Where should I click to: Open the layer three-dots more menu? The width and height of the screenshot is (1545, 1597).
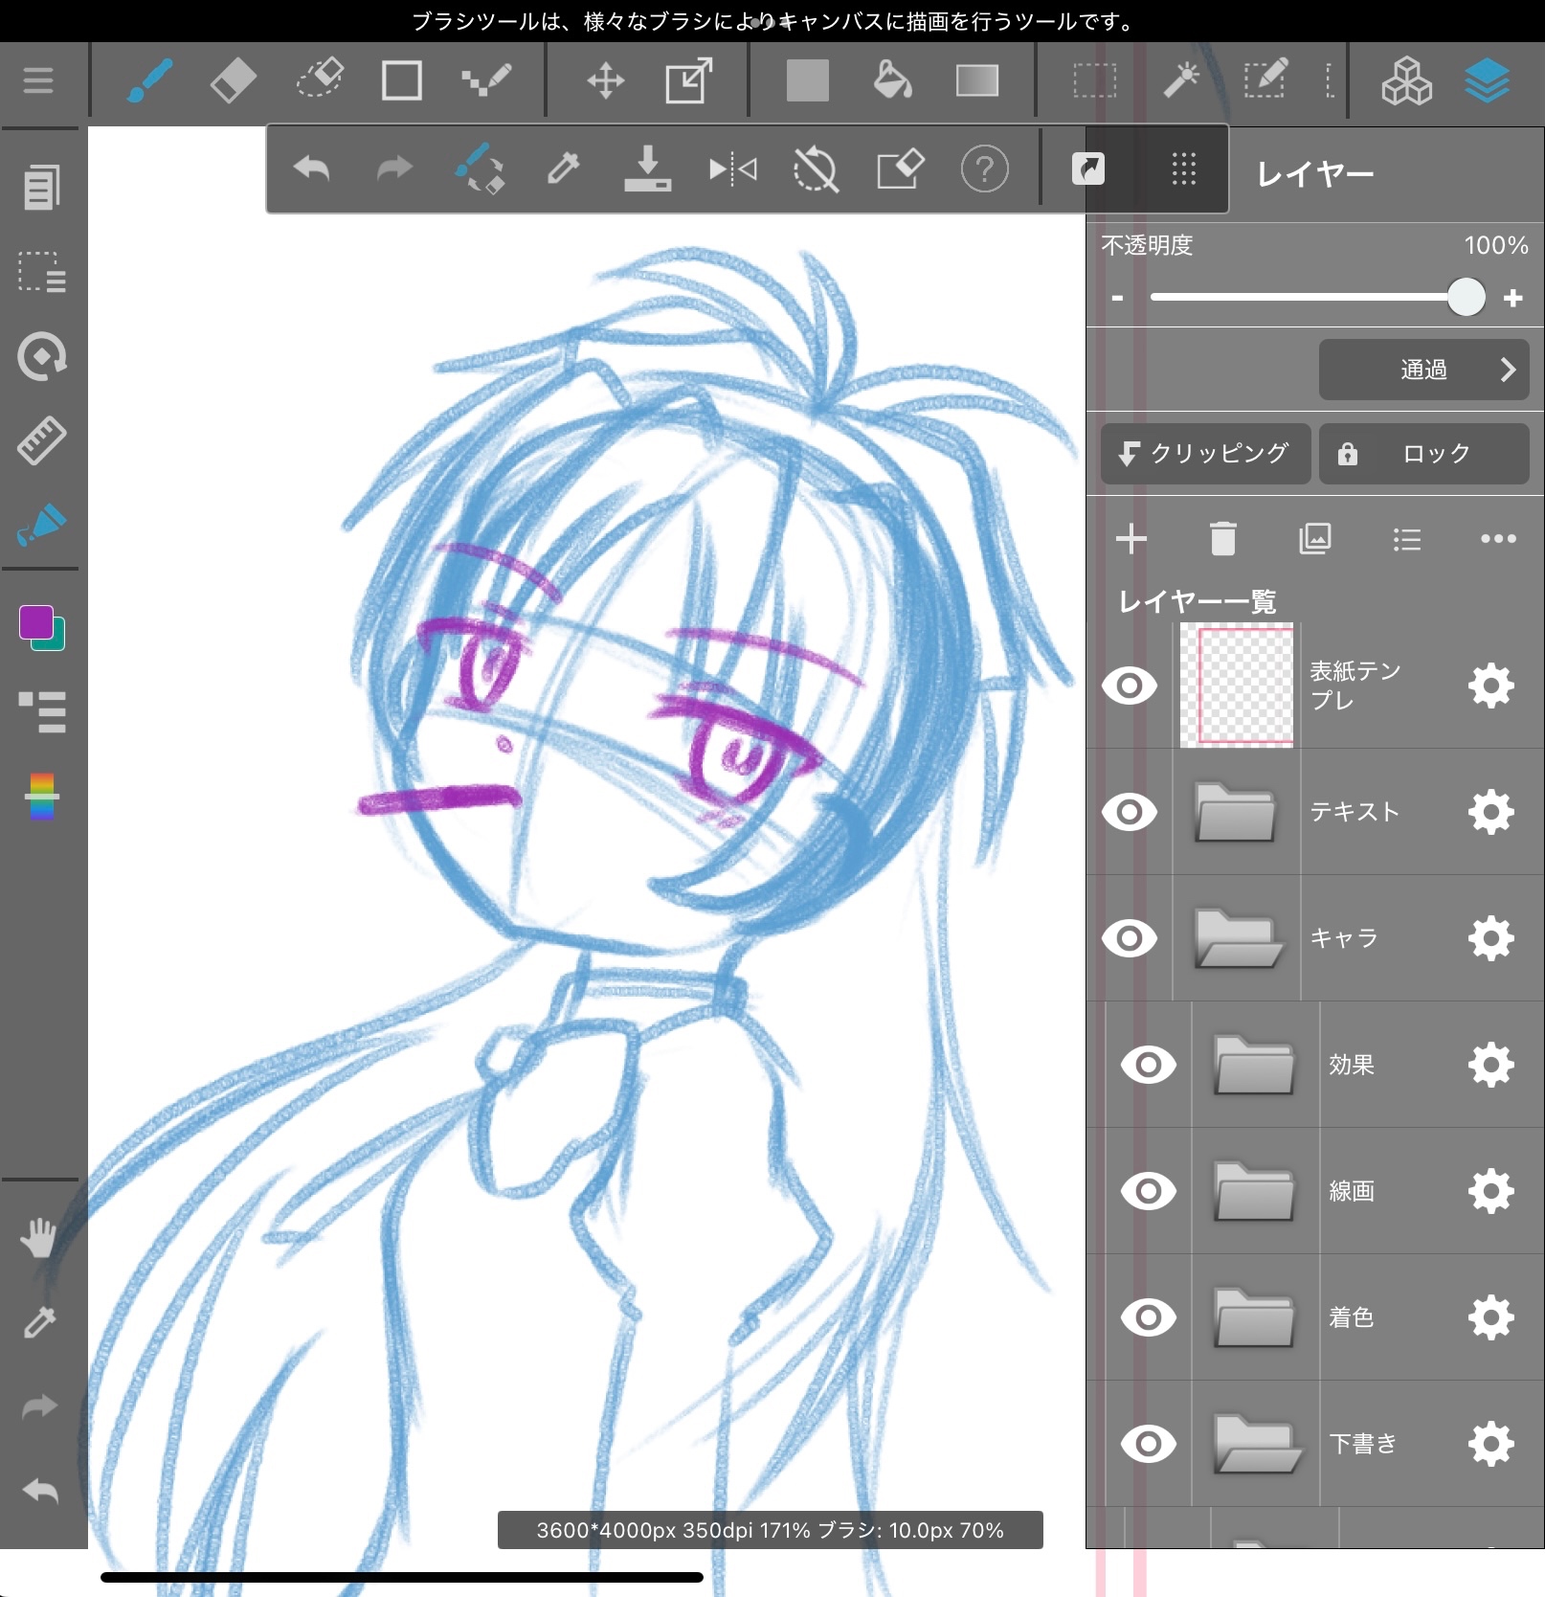point(1497,539)
